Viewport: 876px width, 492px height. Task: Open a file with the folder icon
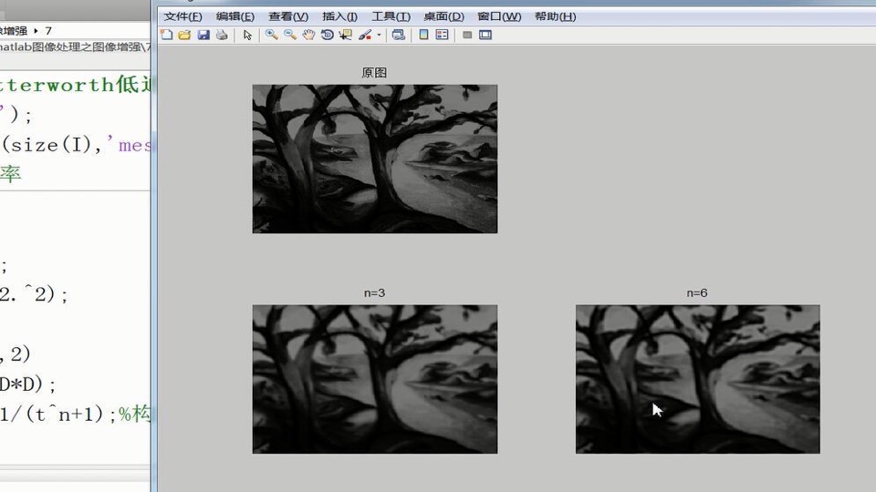pyautogui.click(x=184, y=35)
